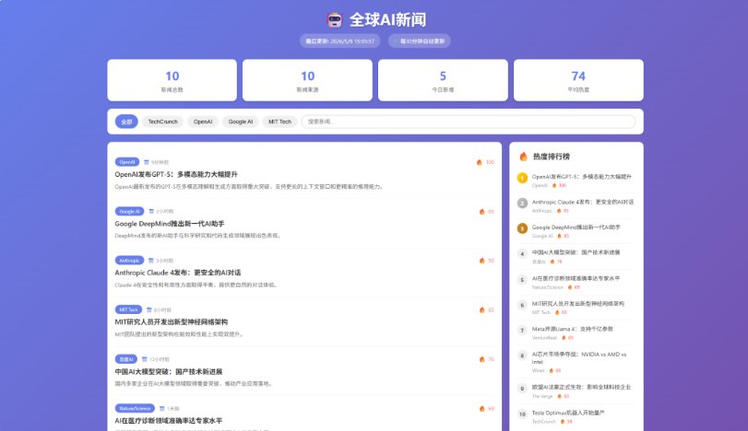Click the flame icon in Google DeepMind news card
The image size is (748, 431).
pos(481,212)
